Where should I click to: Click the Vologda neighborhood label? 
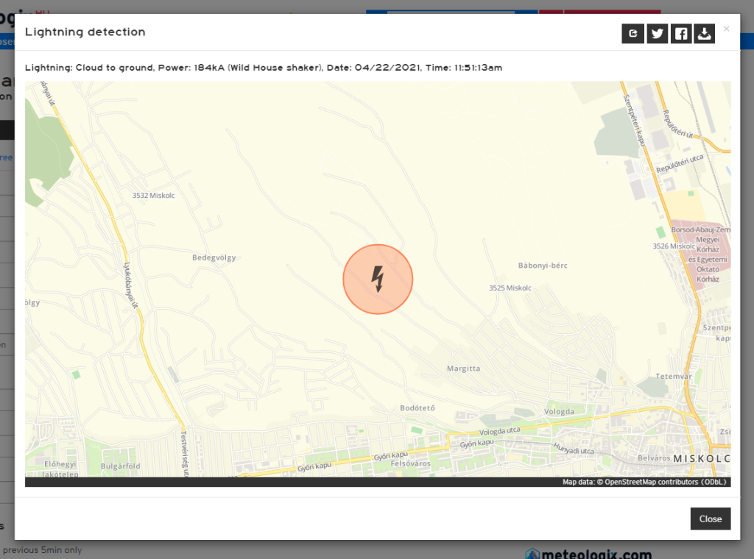click(558, 412)
